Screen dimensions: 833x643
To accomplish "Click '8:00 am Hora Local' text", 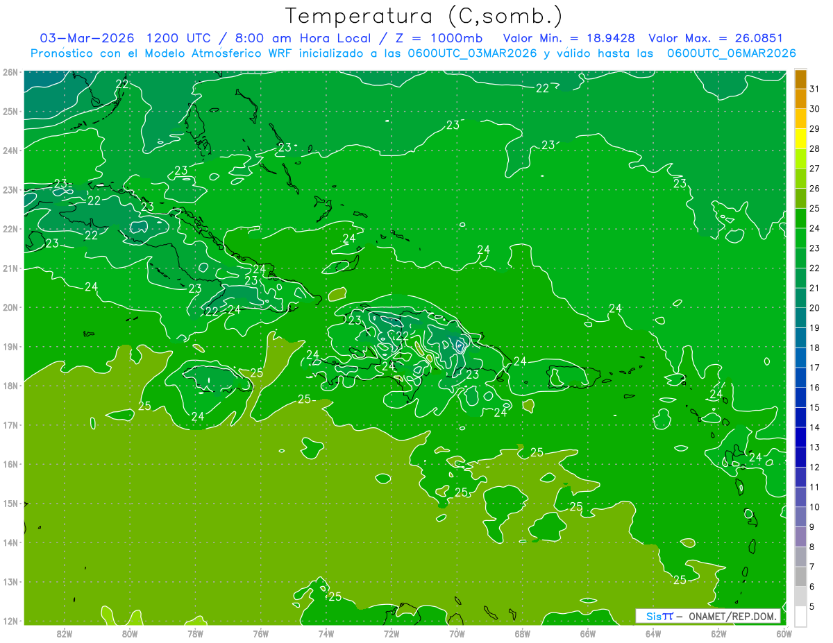I will [x=304, y=38].
